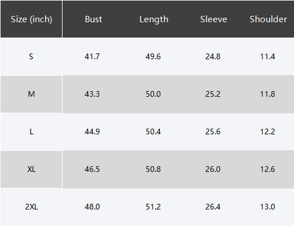The image size is (294, 226).
Task: Click shoulder value 13.0 in 2XL row
Action: click(x=268, y=207)
